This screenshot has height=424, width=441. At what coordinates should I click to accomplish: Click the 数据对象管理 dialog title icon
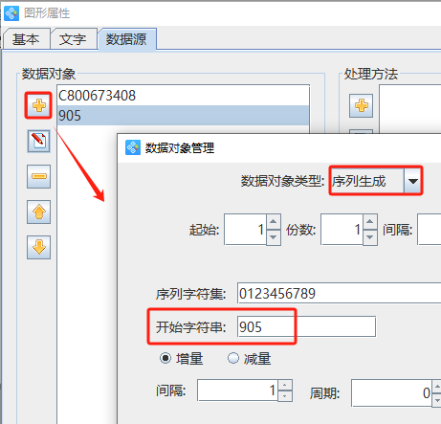pyautogui.click(x=133, y=147)
